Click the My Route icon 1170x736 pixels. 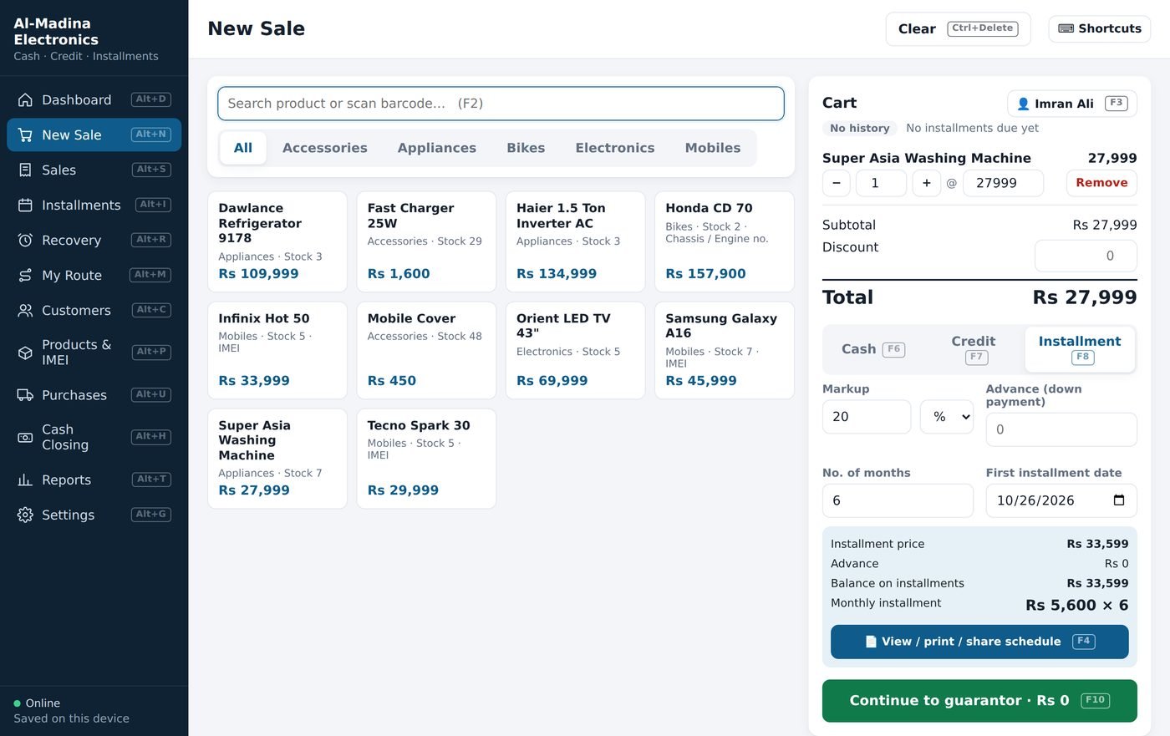pos(25,275)
